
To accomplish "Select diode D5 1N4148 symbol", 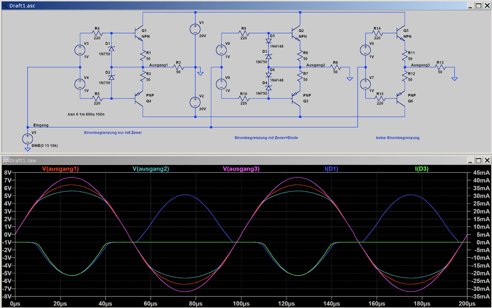I will pos(269,40).
